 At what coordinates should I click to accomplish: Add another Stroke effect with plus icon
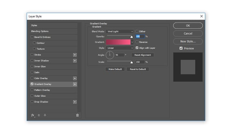click(75, 55)
